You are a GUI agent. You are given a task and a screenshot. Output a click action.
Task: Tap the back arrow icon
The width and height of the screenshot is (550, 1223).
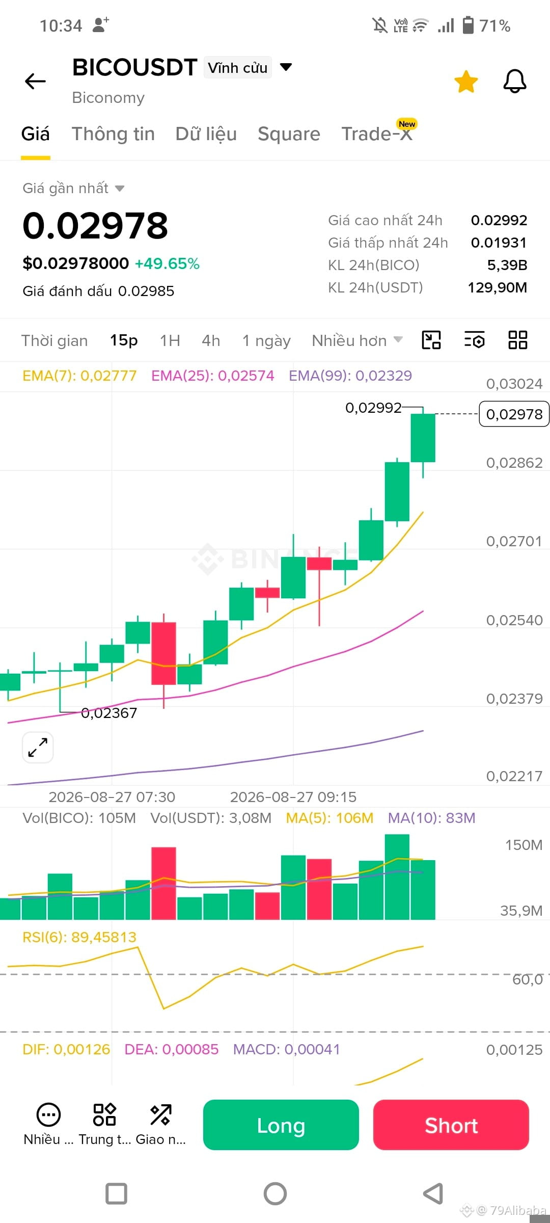pos(35,81)
